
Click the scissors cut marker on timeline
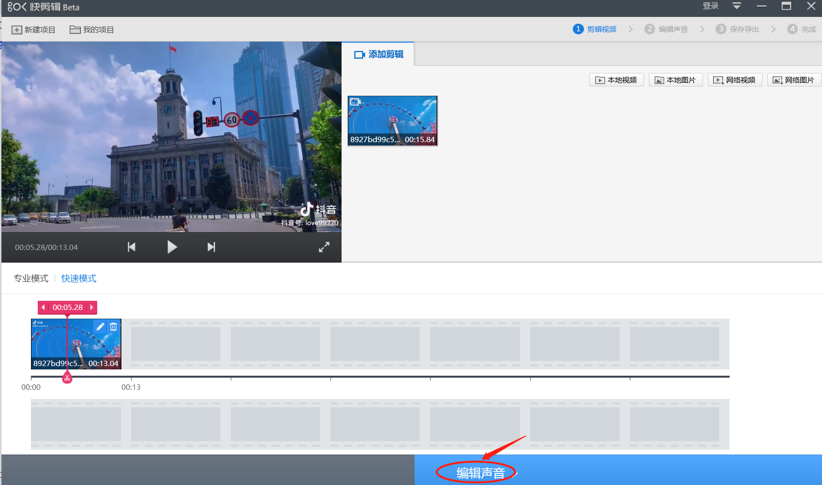pos(67,379)
